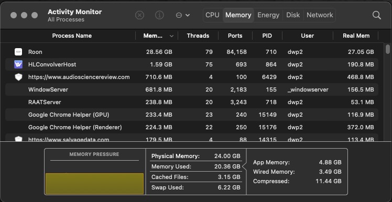
Task: Click the _windowserver user cell
Action: [x=308, y=89]
